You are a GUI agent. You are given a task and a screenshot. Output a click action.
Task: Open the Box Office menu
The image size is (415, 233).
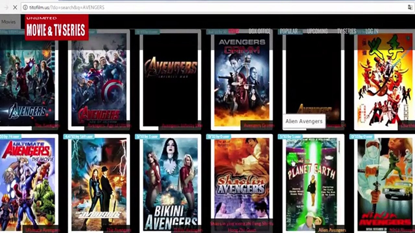coord(259,31)
